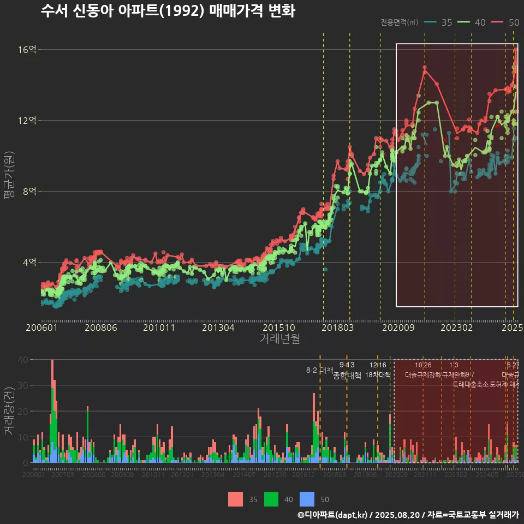524x524 pixels.
Task: Click 201906 on the volume chart axis
Action: (x=365, y=474)
